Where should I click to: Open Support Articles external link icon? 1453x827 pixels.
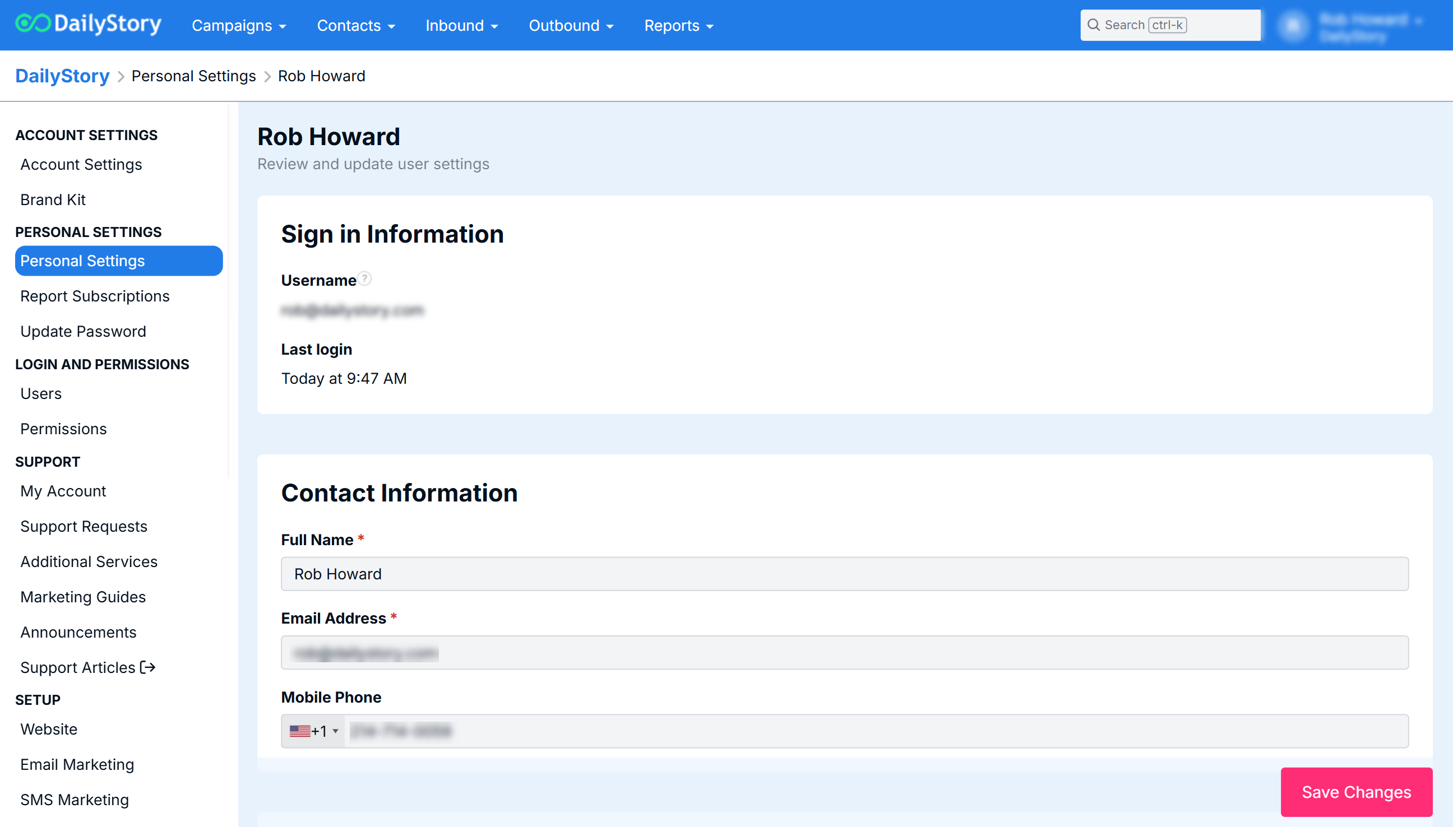pyautogui.click(x=148, y=667)
